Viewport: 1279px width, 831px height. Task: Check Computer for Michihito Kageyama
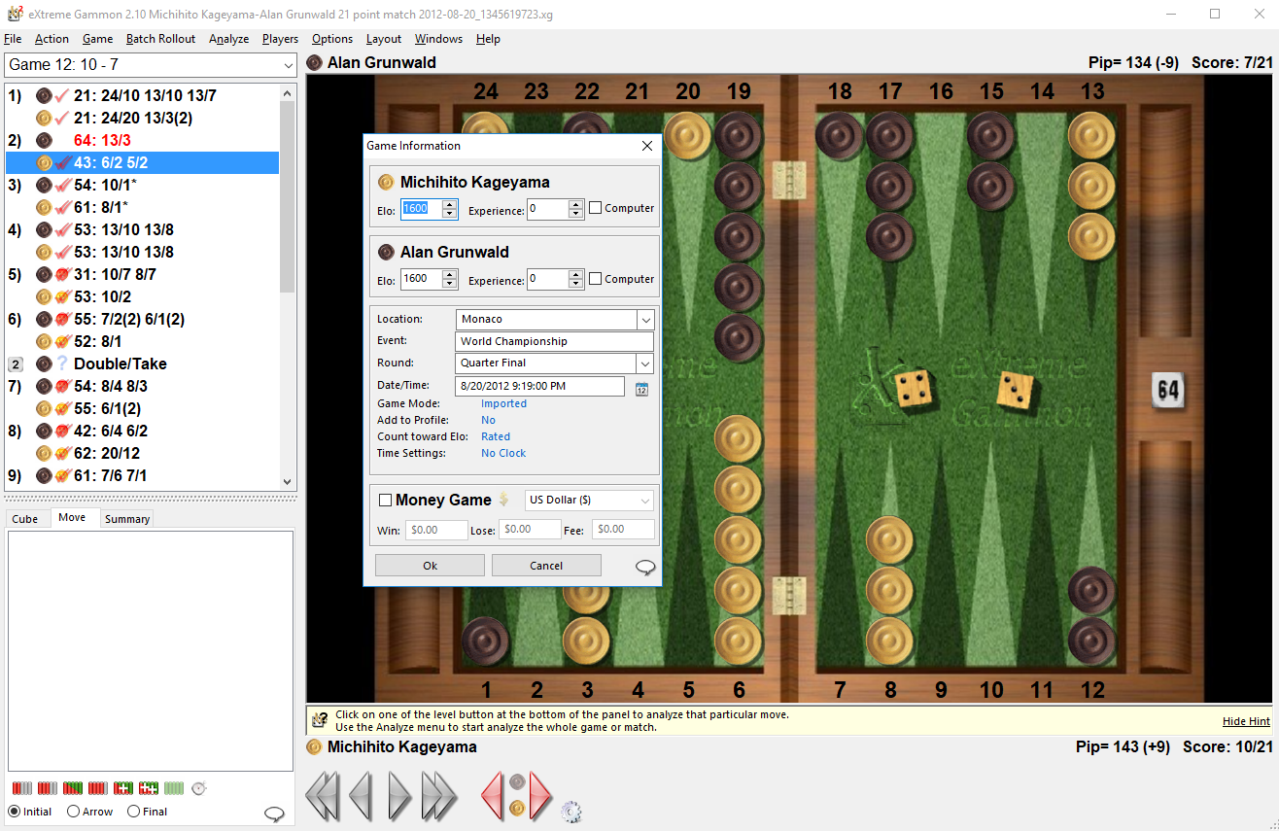pos(595,208)
